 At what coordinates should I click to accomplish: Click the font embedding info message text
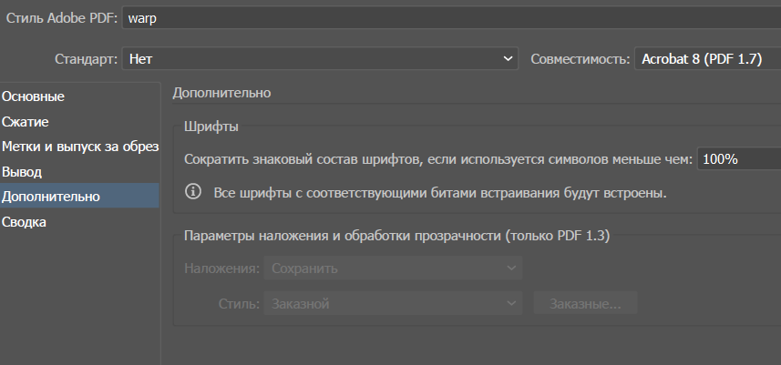tap(440, 193)
